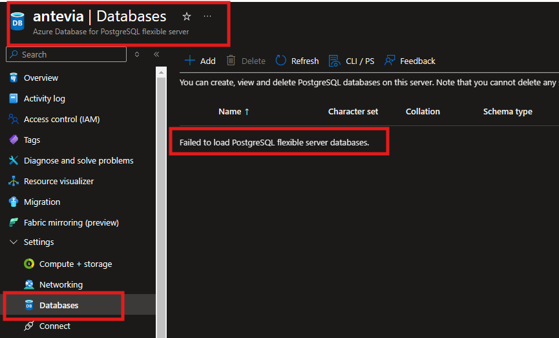This screenshot has height=338, width=559.
Task: Click the Name column ascending arrow
Action: click(x=247, y=112)
